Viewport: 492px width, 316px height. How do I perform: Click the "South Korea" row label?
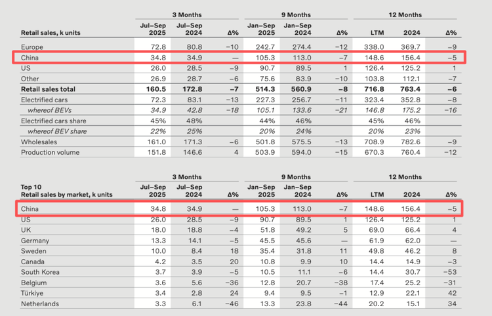click(x=41, y=271)
